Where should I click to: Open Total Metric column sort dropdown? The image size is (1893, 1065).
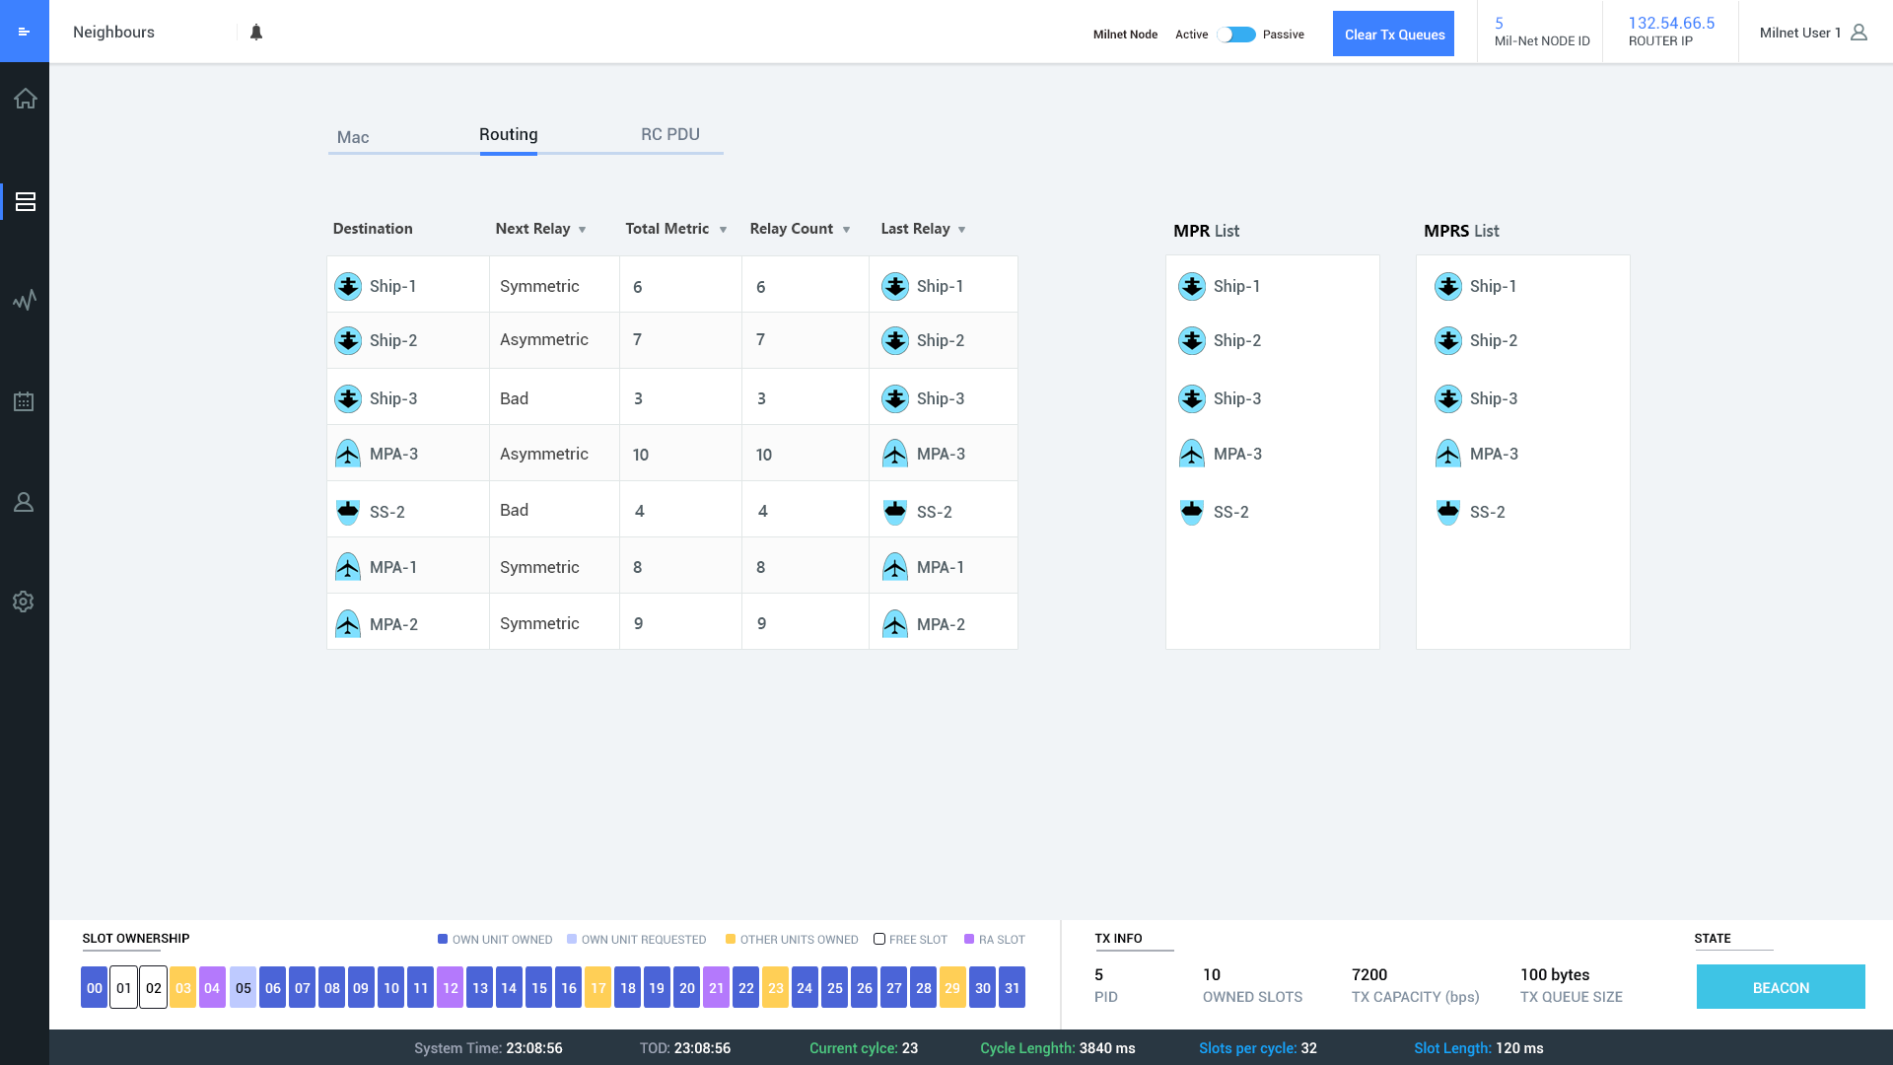pyautogui.click(x=723, y=230)
